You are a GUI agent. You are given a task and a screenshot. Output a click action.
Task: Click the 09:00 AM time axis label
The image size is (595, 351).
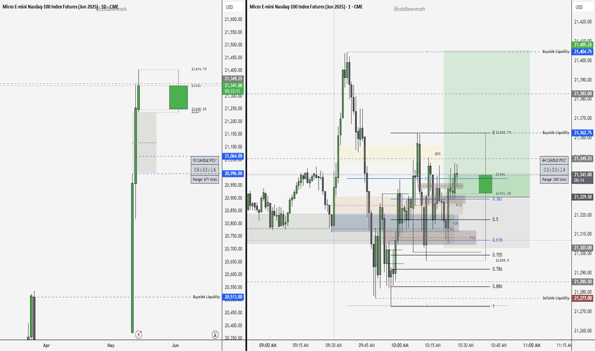point(267,345)
